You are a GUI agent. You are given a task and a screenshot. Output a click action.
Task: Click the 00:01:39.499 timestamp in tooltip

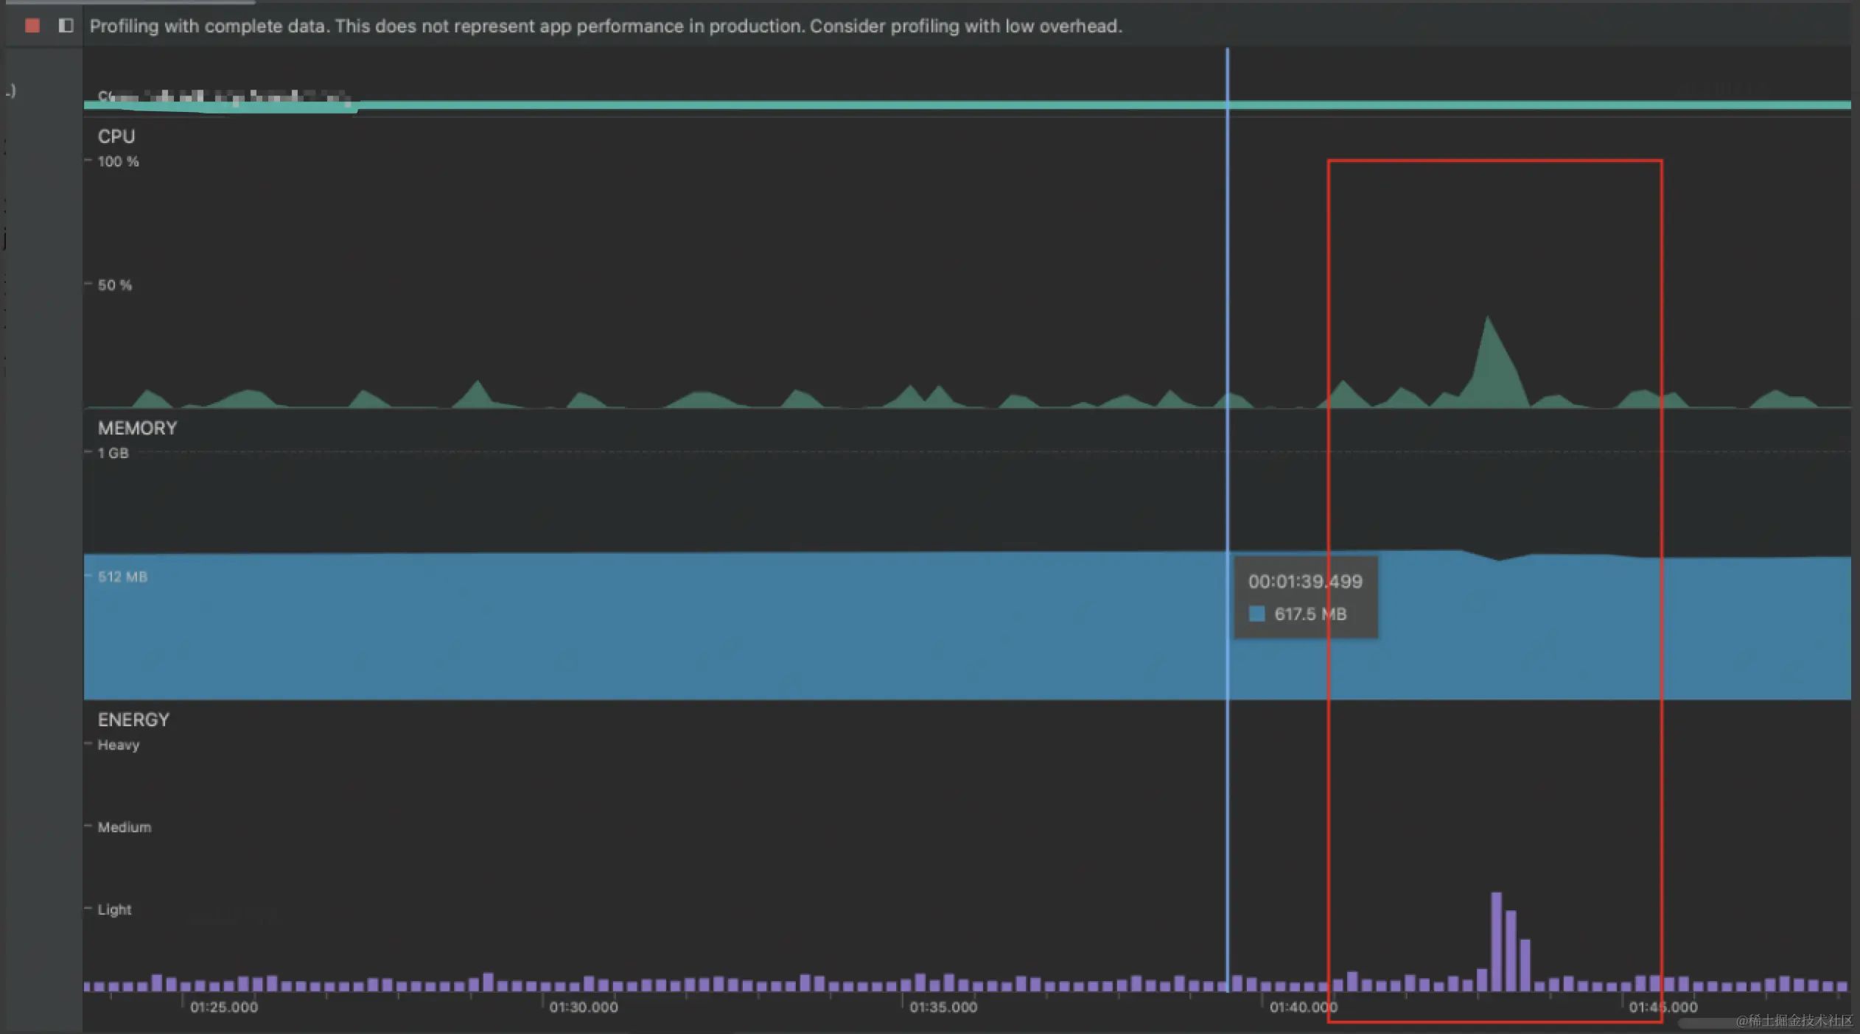click(x=1304, y=582)
